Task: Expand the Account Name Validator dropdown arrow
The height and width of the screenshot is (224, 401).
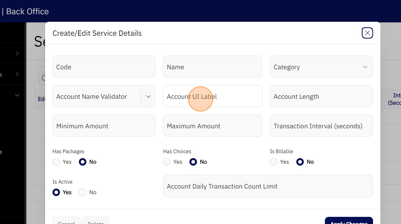Action: click(148, 96)
